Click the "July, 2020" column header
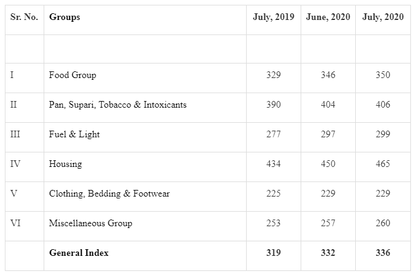417x274 pixels. pos(382,17)
